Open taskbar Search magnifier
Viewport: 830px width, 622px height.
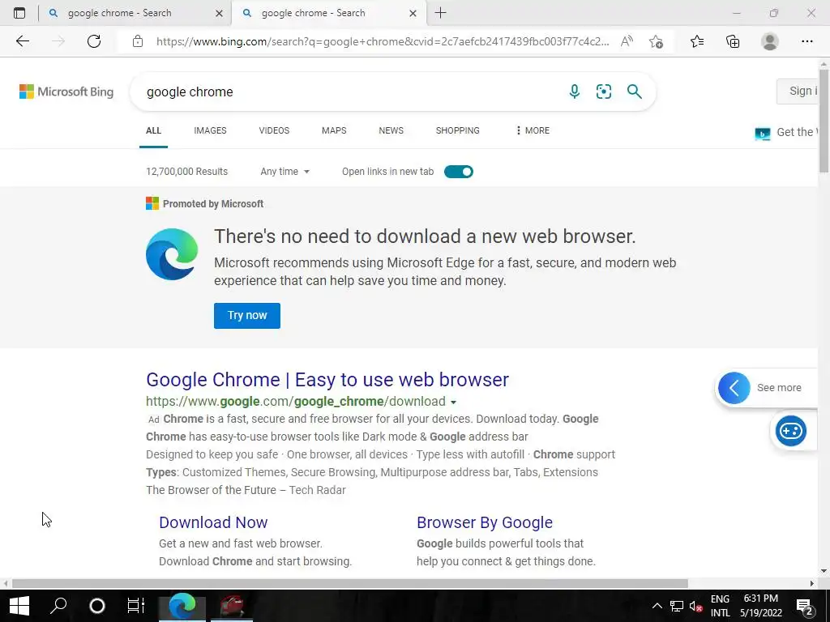click(x=58, y=606)
